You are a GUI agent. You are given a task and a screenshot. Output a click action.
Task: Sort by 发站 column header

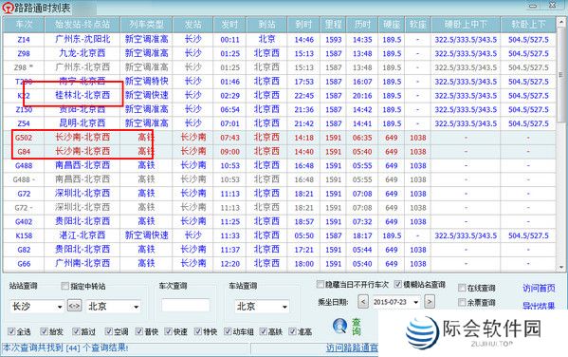tap(193, 25)
